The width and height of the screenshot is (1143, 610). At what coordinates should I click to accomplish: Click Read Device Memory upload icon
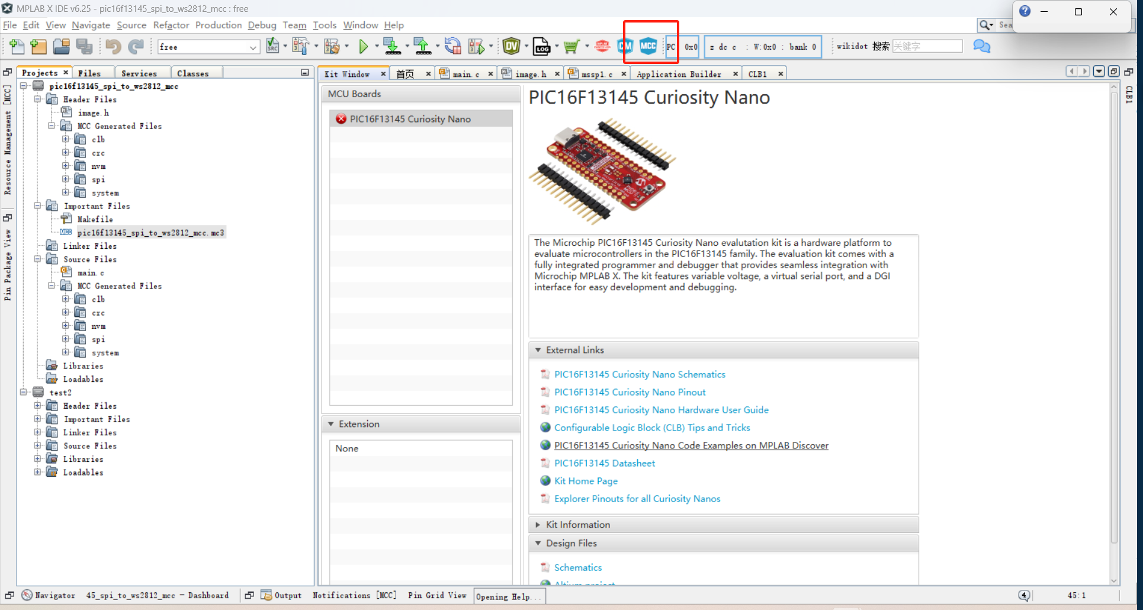point(422,46)
